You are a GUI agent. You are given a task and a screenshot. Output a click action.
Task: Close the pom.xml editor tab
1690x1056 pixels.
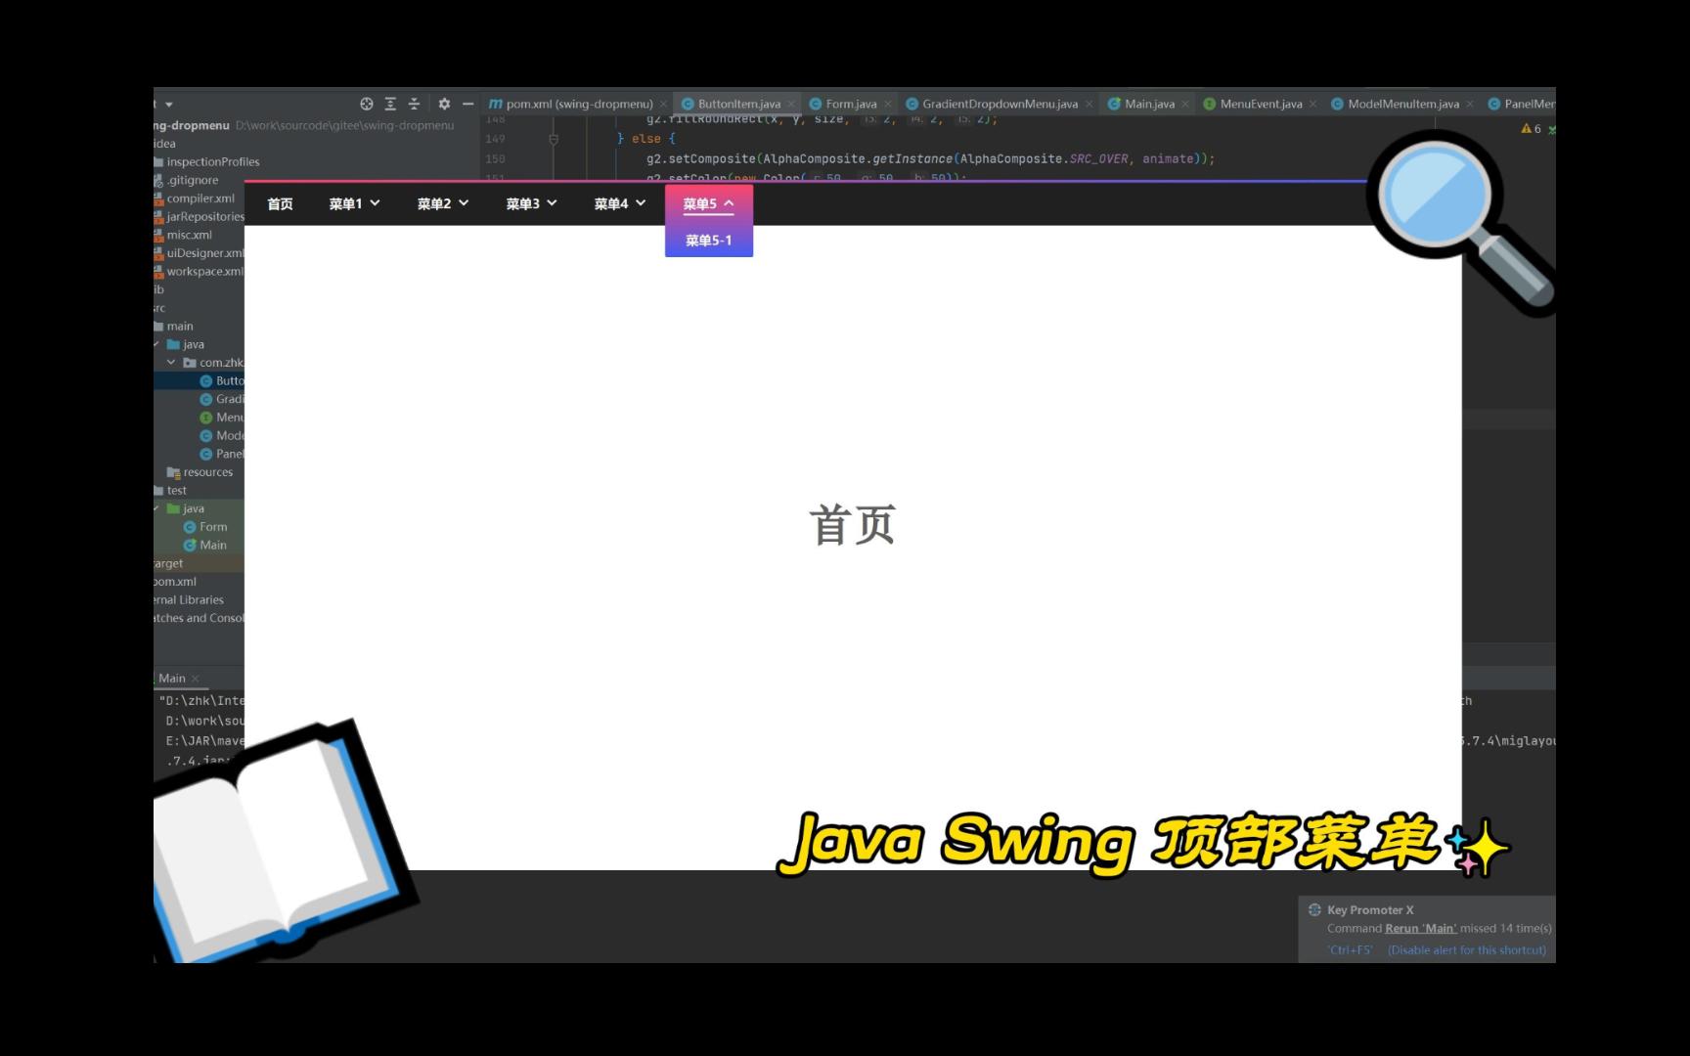664,104
